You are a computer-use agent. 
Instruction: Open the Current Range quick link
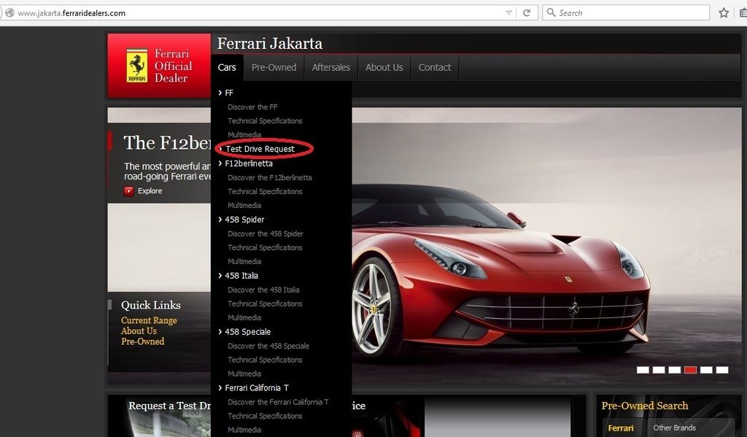149,321
